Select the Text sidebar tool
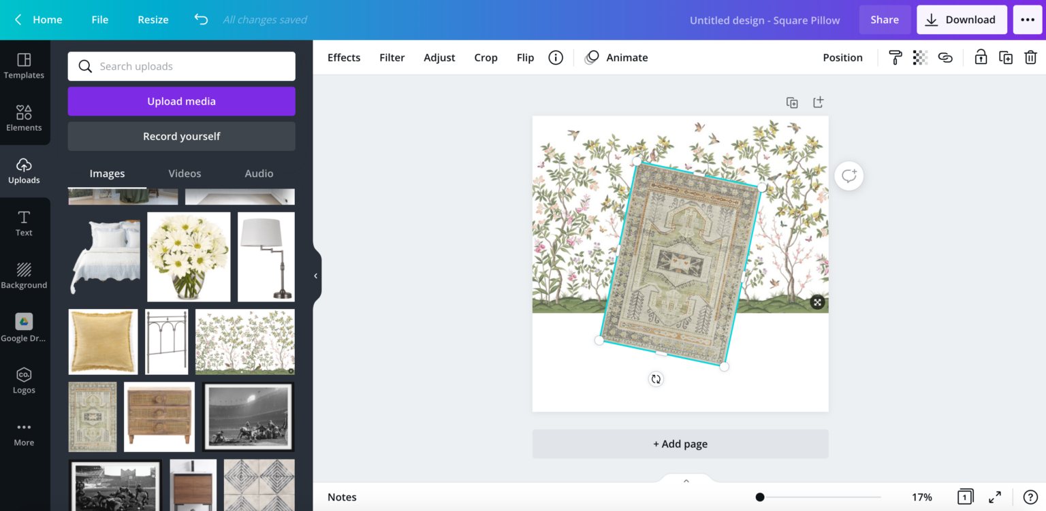 (x=25, y=224)
